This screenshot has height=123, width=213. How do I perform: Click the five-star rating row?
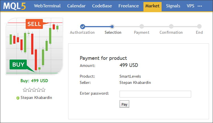[x=34, y=90]
